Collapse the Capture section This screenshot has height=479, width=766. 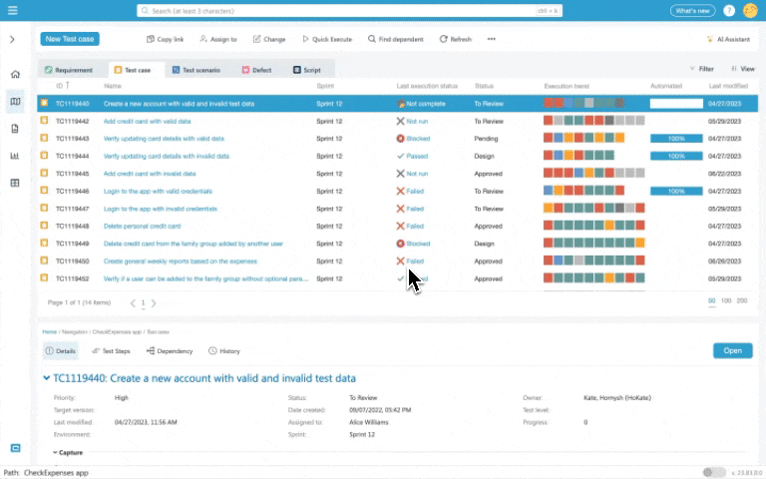click(x=55, y=452)
